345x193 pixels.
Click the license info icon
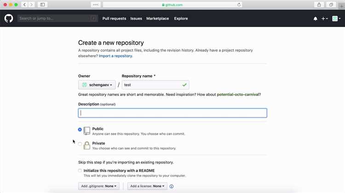[x=172, y=187]
